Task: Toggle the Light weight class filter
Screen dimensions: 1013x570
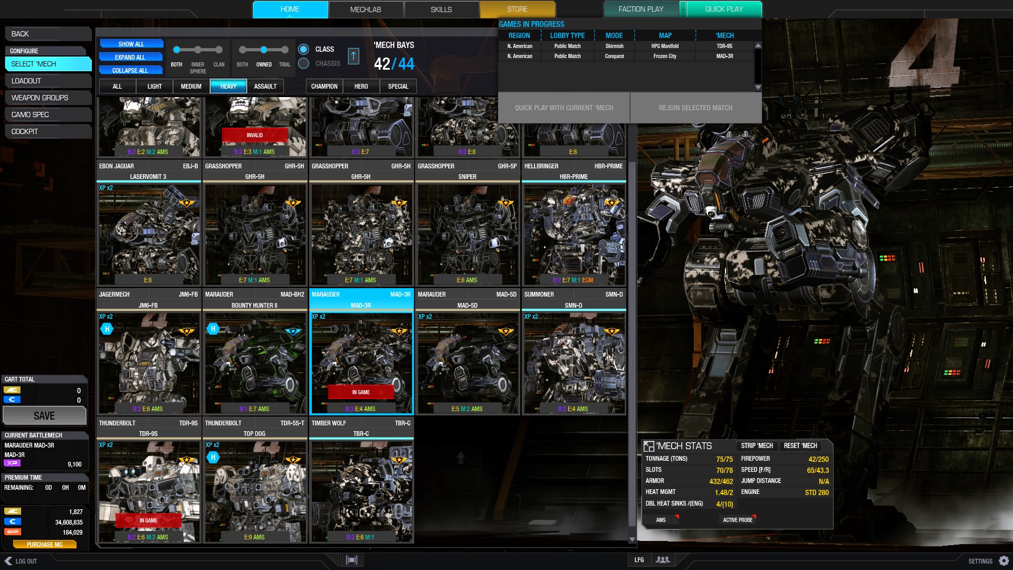Action: click(x=155, y=87)
